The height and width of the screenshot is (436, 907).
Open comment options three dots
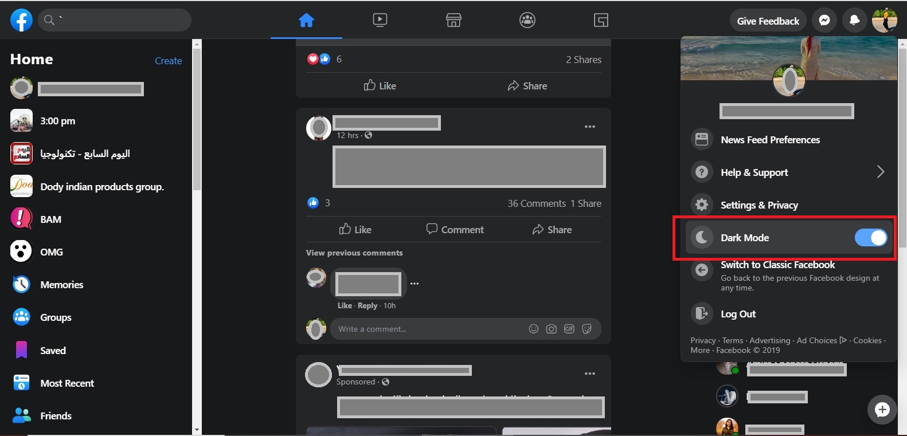point(415,284)
